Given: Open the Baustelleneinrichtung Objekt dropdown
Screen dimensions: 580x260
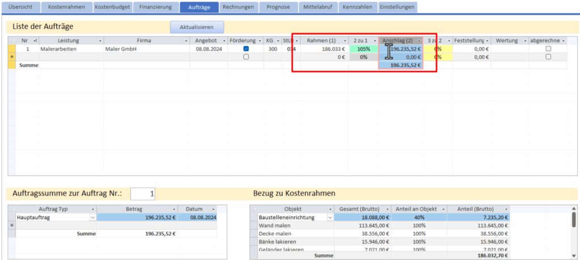Looking at the screenshot, I should click(330, 217).
